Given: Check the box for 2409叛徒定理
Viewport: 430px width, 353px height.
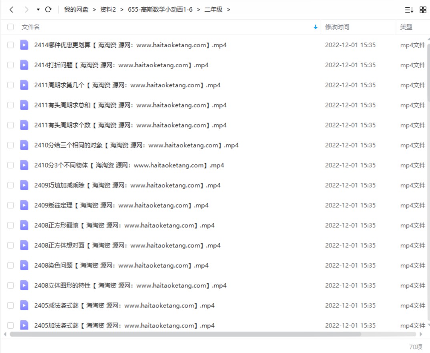Looking at the screenshot, I should point(10,205).
